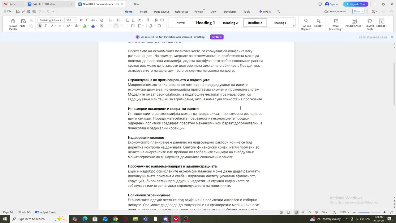This screenshot has height=223, width=396.
Task: Apply the Heading 1 style
Action: point(205,23)
